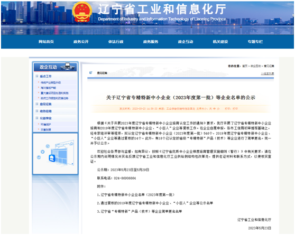Viewport: 295px width, 235px height.
Task: Expand the 意见征集 sidebar section icon
Action: (37, 104)
